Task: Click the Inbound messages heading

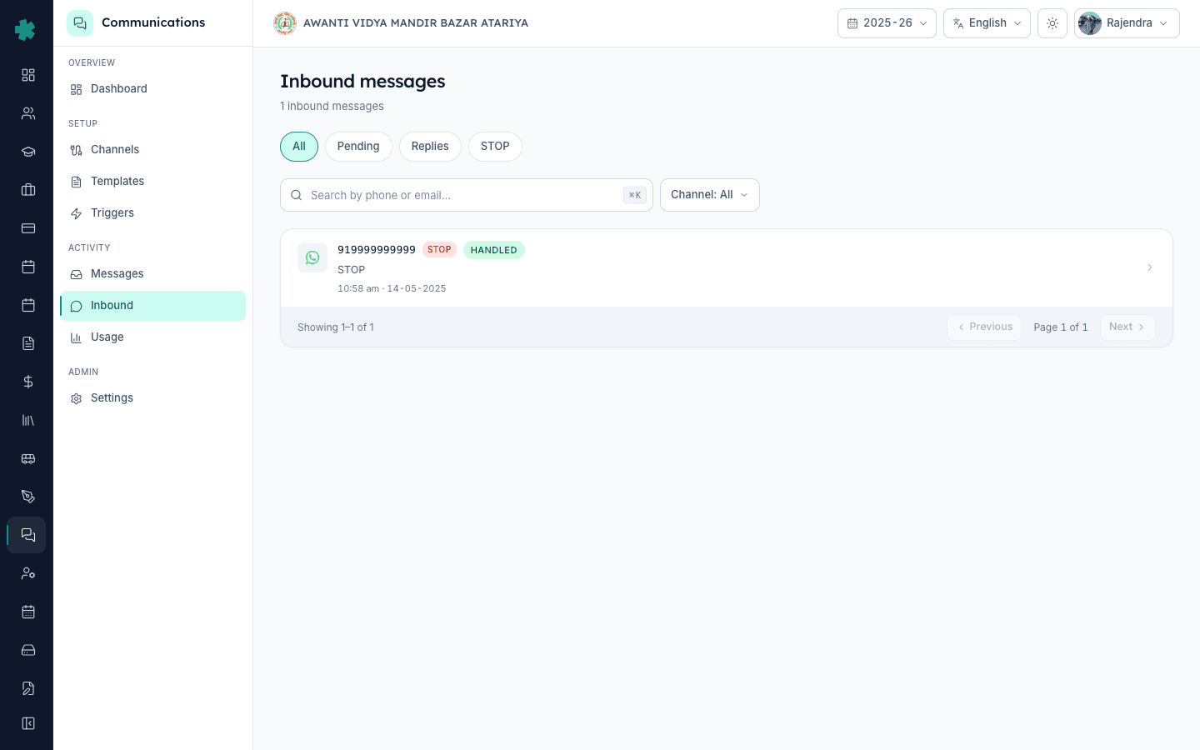Action: pos(362,82)
